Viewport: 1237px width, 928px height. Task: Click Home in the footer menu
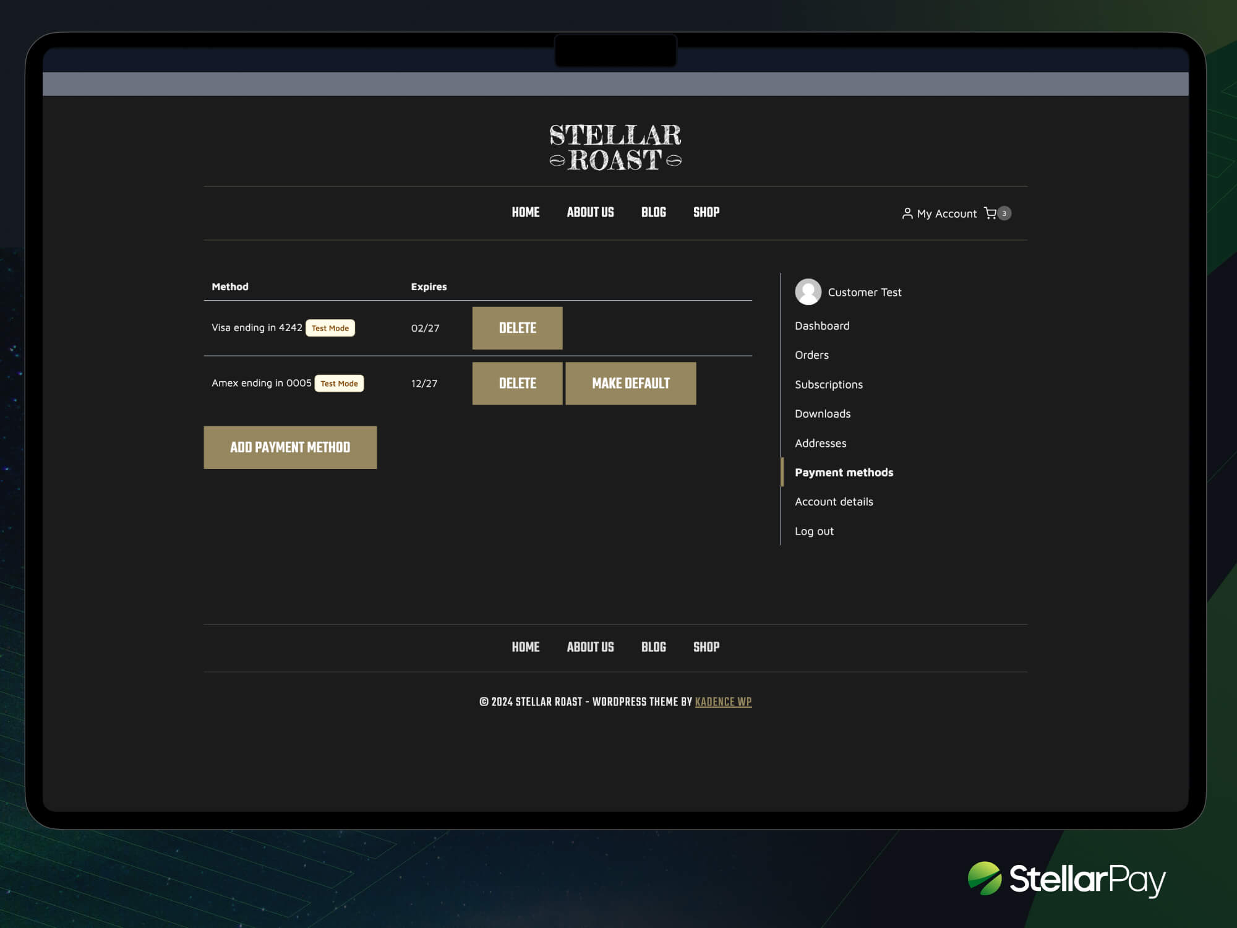tap(525, 647)
